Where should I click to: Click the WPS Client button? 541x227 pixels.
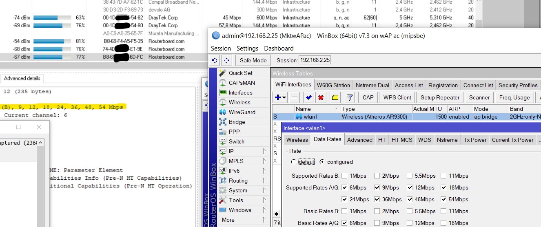397,97
